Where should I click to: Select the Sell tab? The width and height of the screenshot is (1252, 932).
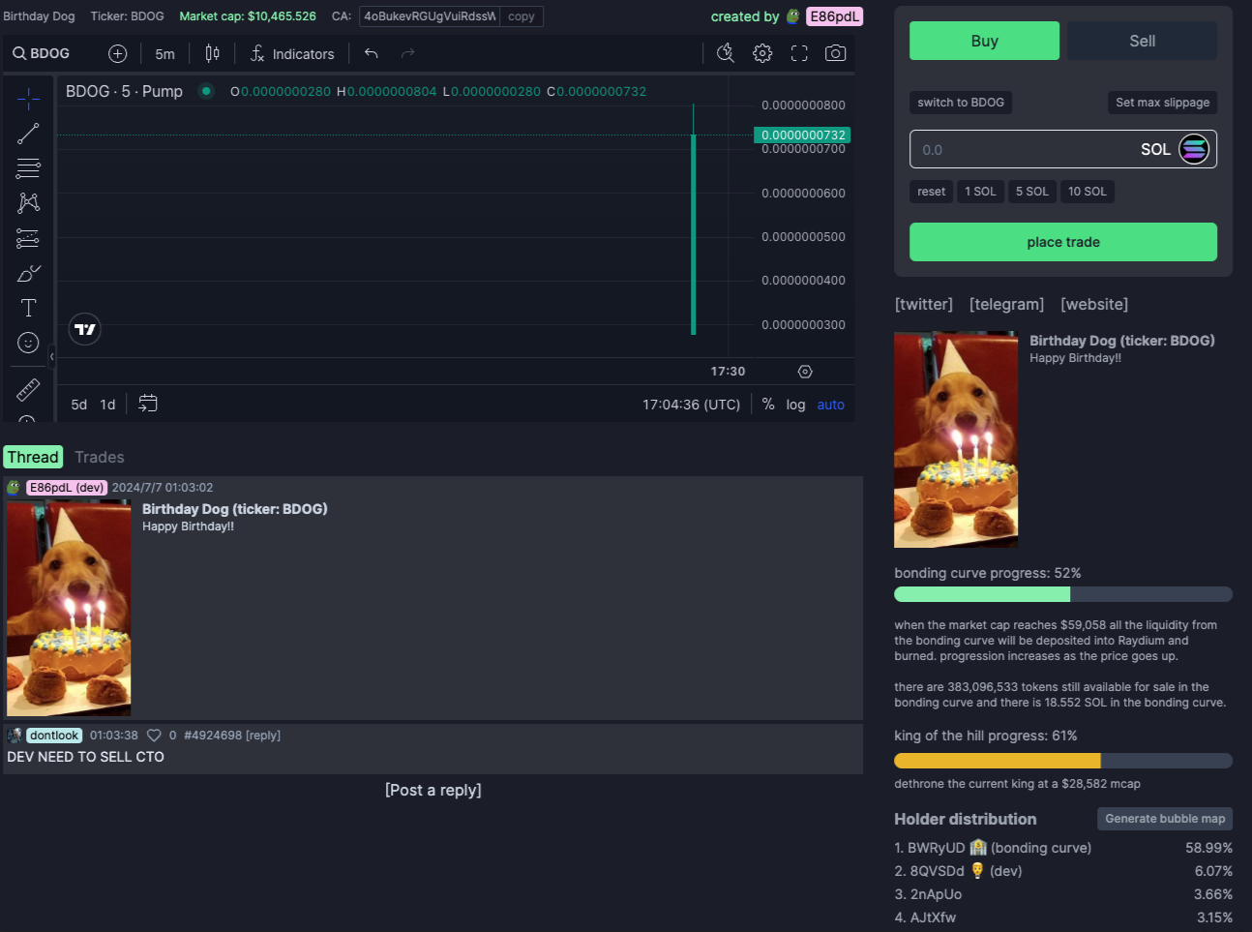(1142, 41)
